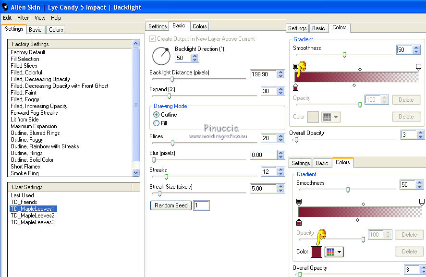Select the Fill drawing mode
Screen dimensions: 426x277
pyautogui.click(x=156, y=123)
